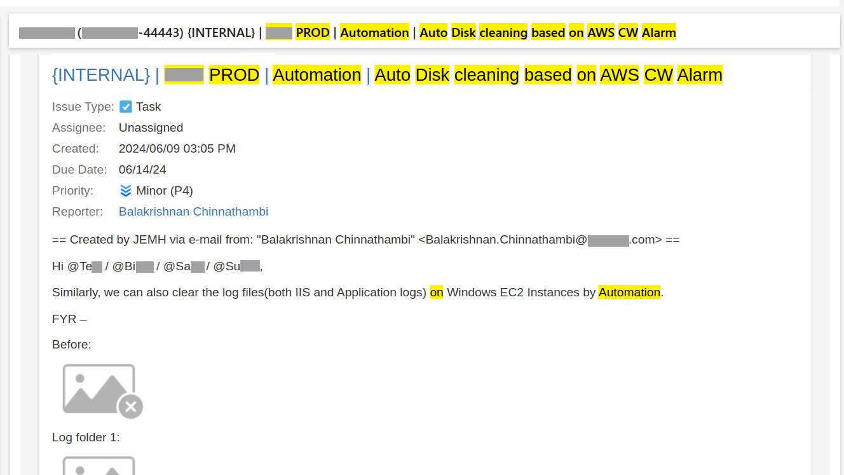Click the X badge on the Before image
844x475 pixels.
(x=131, y=406)
